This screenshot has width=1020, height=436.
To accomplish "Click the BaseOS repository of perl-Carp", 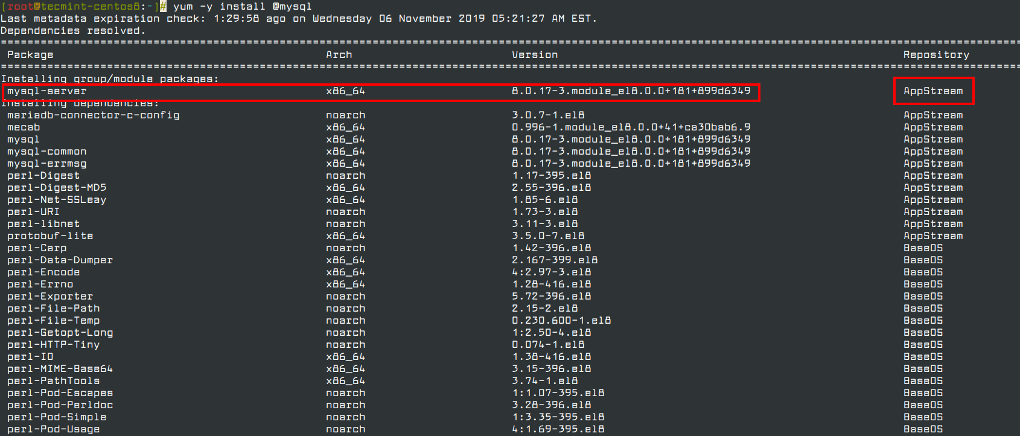I will (923, 248).
